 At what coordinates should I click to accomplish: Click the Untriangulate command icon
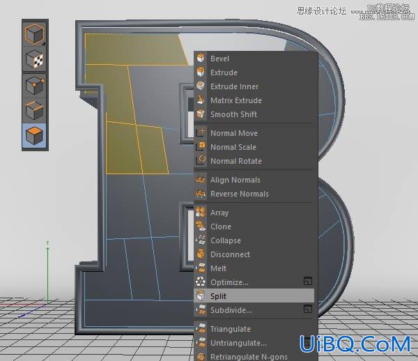tap(201, 342)
